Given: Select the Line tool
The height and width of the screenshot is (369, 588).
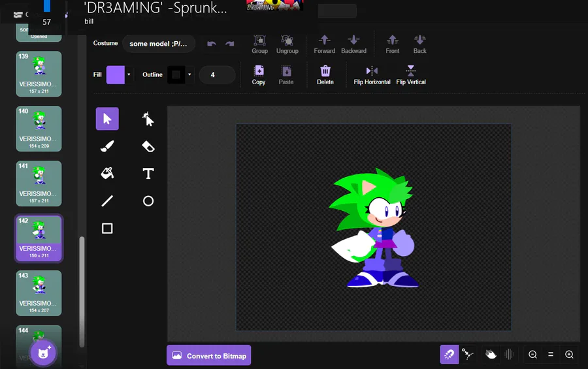Looking at the screenshot, I should [107, 201].
